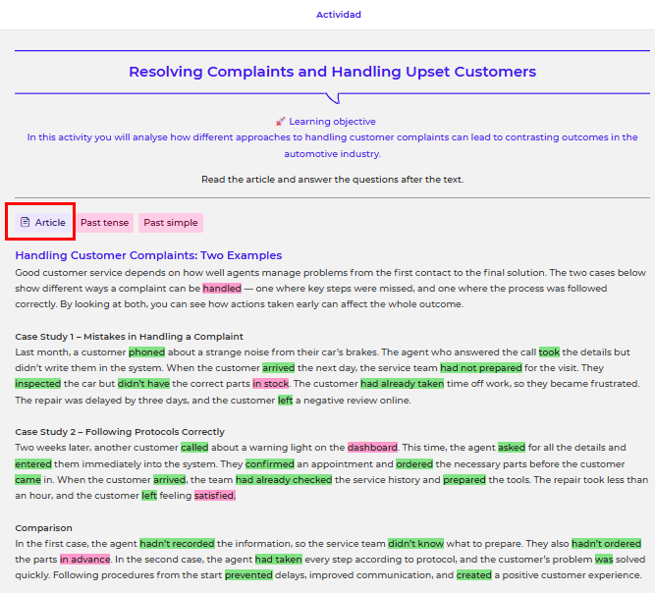Click the green phrase 'had already taken'
The image size is (655, 593).
(x=402, y=384)
